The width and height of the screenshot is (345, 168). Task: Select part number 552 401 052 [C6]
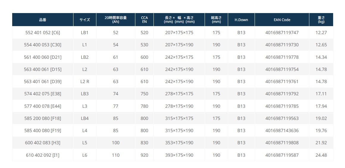coord(43,33)
